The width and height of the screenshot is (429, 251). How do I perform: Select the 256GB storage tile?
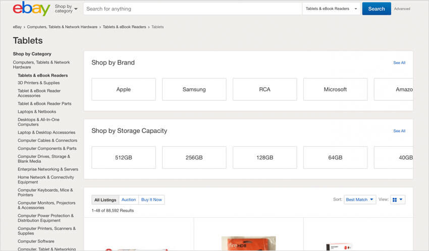point(194,158)
